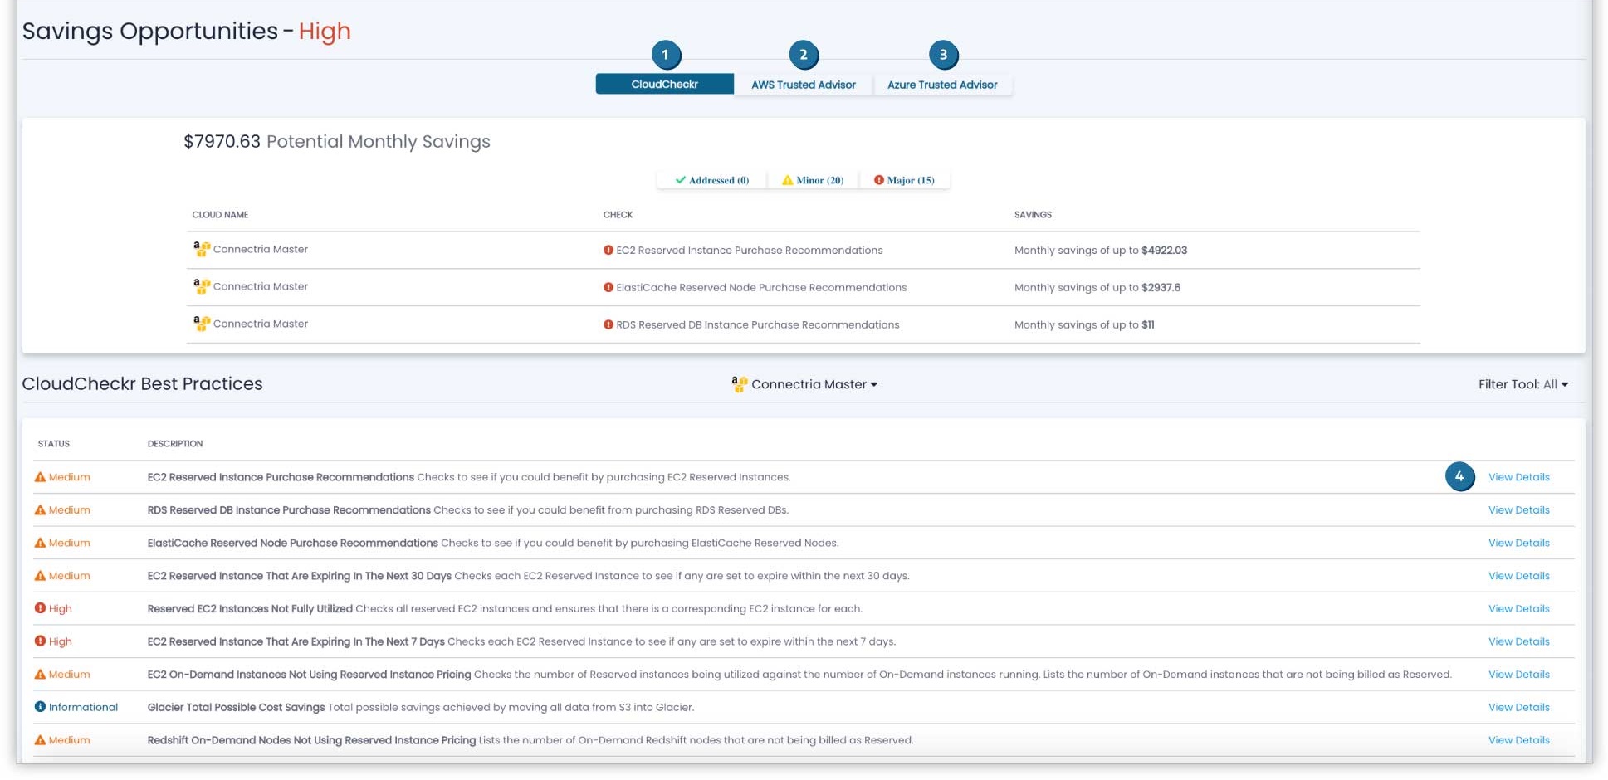
Task: Click the AWS icon in the $11 savings row
Action: click(x=202, y=324)
